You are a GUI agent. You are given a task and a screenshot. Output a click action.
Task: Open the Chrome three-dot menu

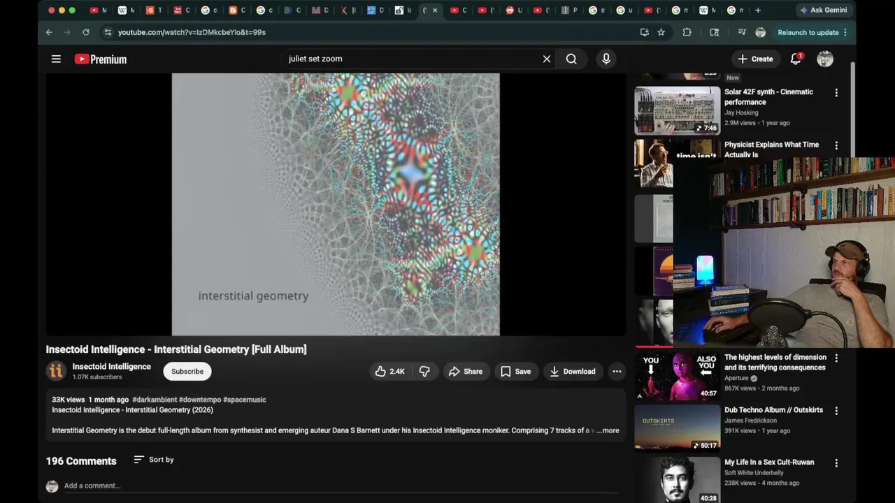click(845, 32)
